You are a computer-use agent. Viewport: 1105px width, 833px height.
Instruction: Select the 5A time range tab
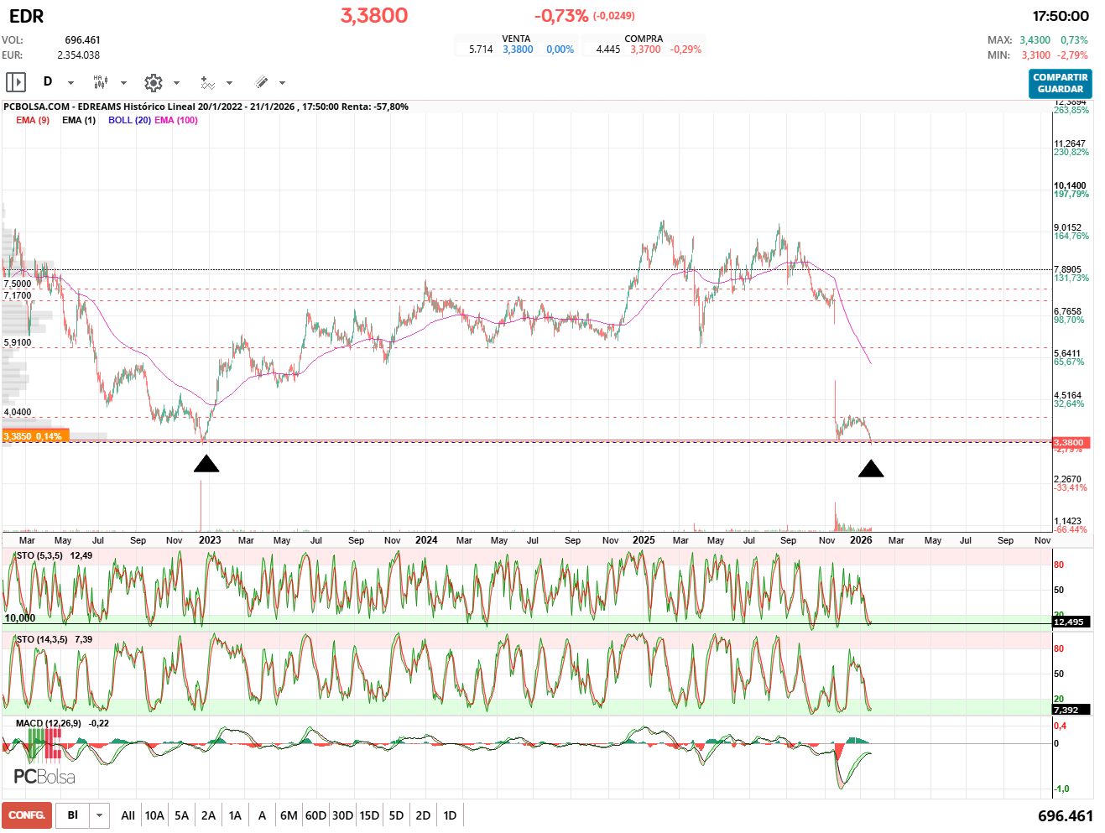coord(181,815)
